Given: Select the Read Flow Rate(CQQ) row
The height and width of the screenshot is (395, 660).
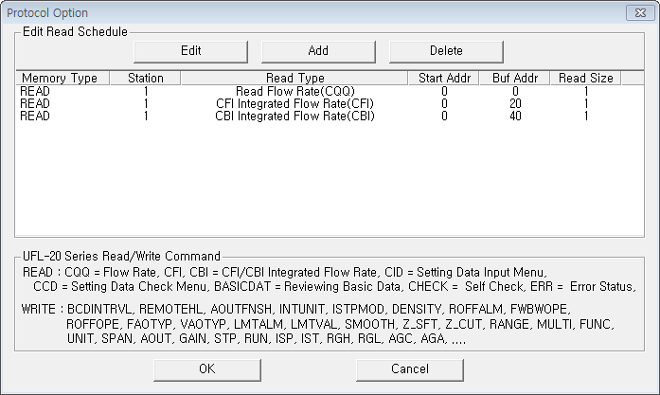Looking at the screenshot, I should click(x=330, y=91).
